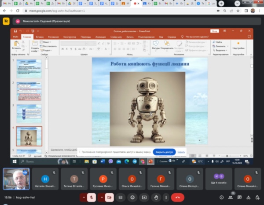Select the "Ще 4 особи" participant tile
The height and width of the screenshot is (205, 264).
click(x=219, y=179)
